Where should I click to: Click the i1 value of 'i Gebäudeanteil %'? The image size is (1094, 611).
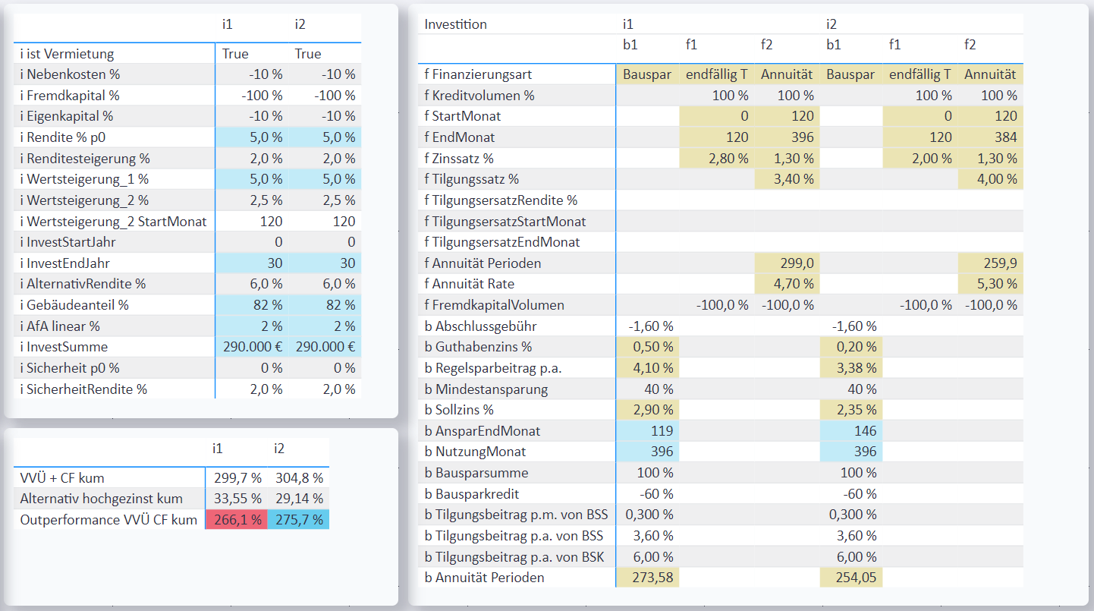pos(253,305)
